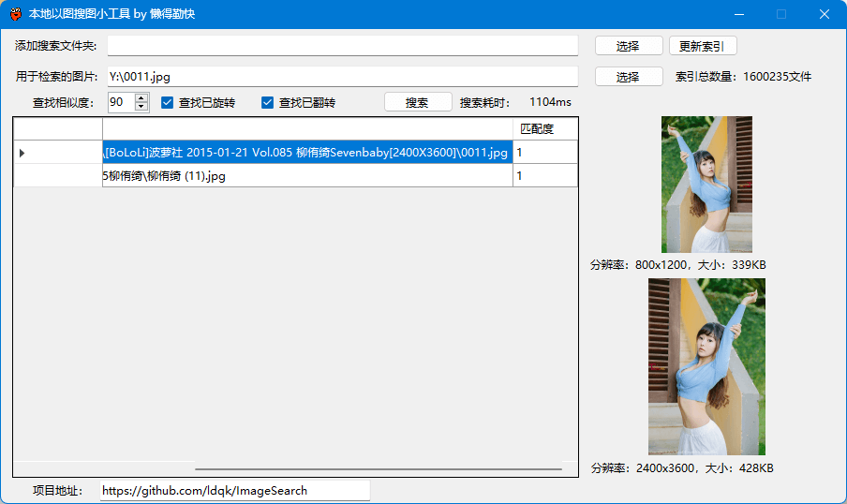Click the 更新索引 button
Viewport: 847px width, 504px height.
[703, 46]
